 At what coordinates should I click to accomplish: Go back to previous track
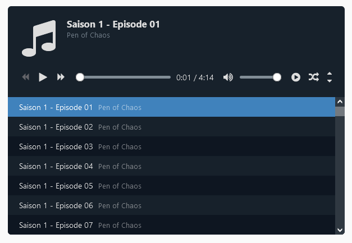[26, 77]
